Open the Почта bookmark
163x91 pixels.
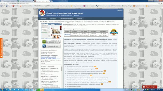(x=3, y=6)
